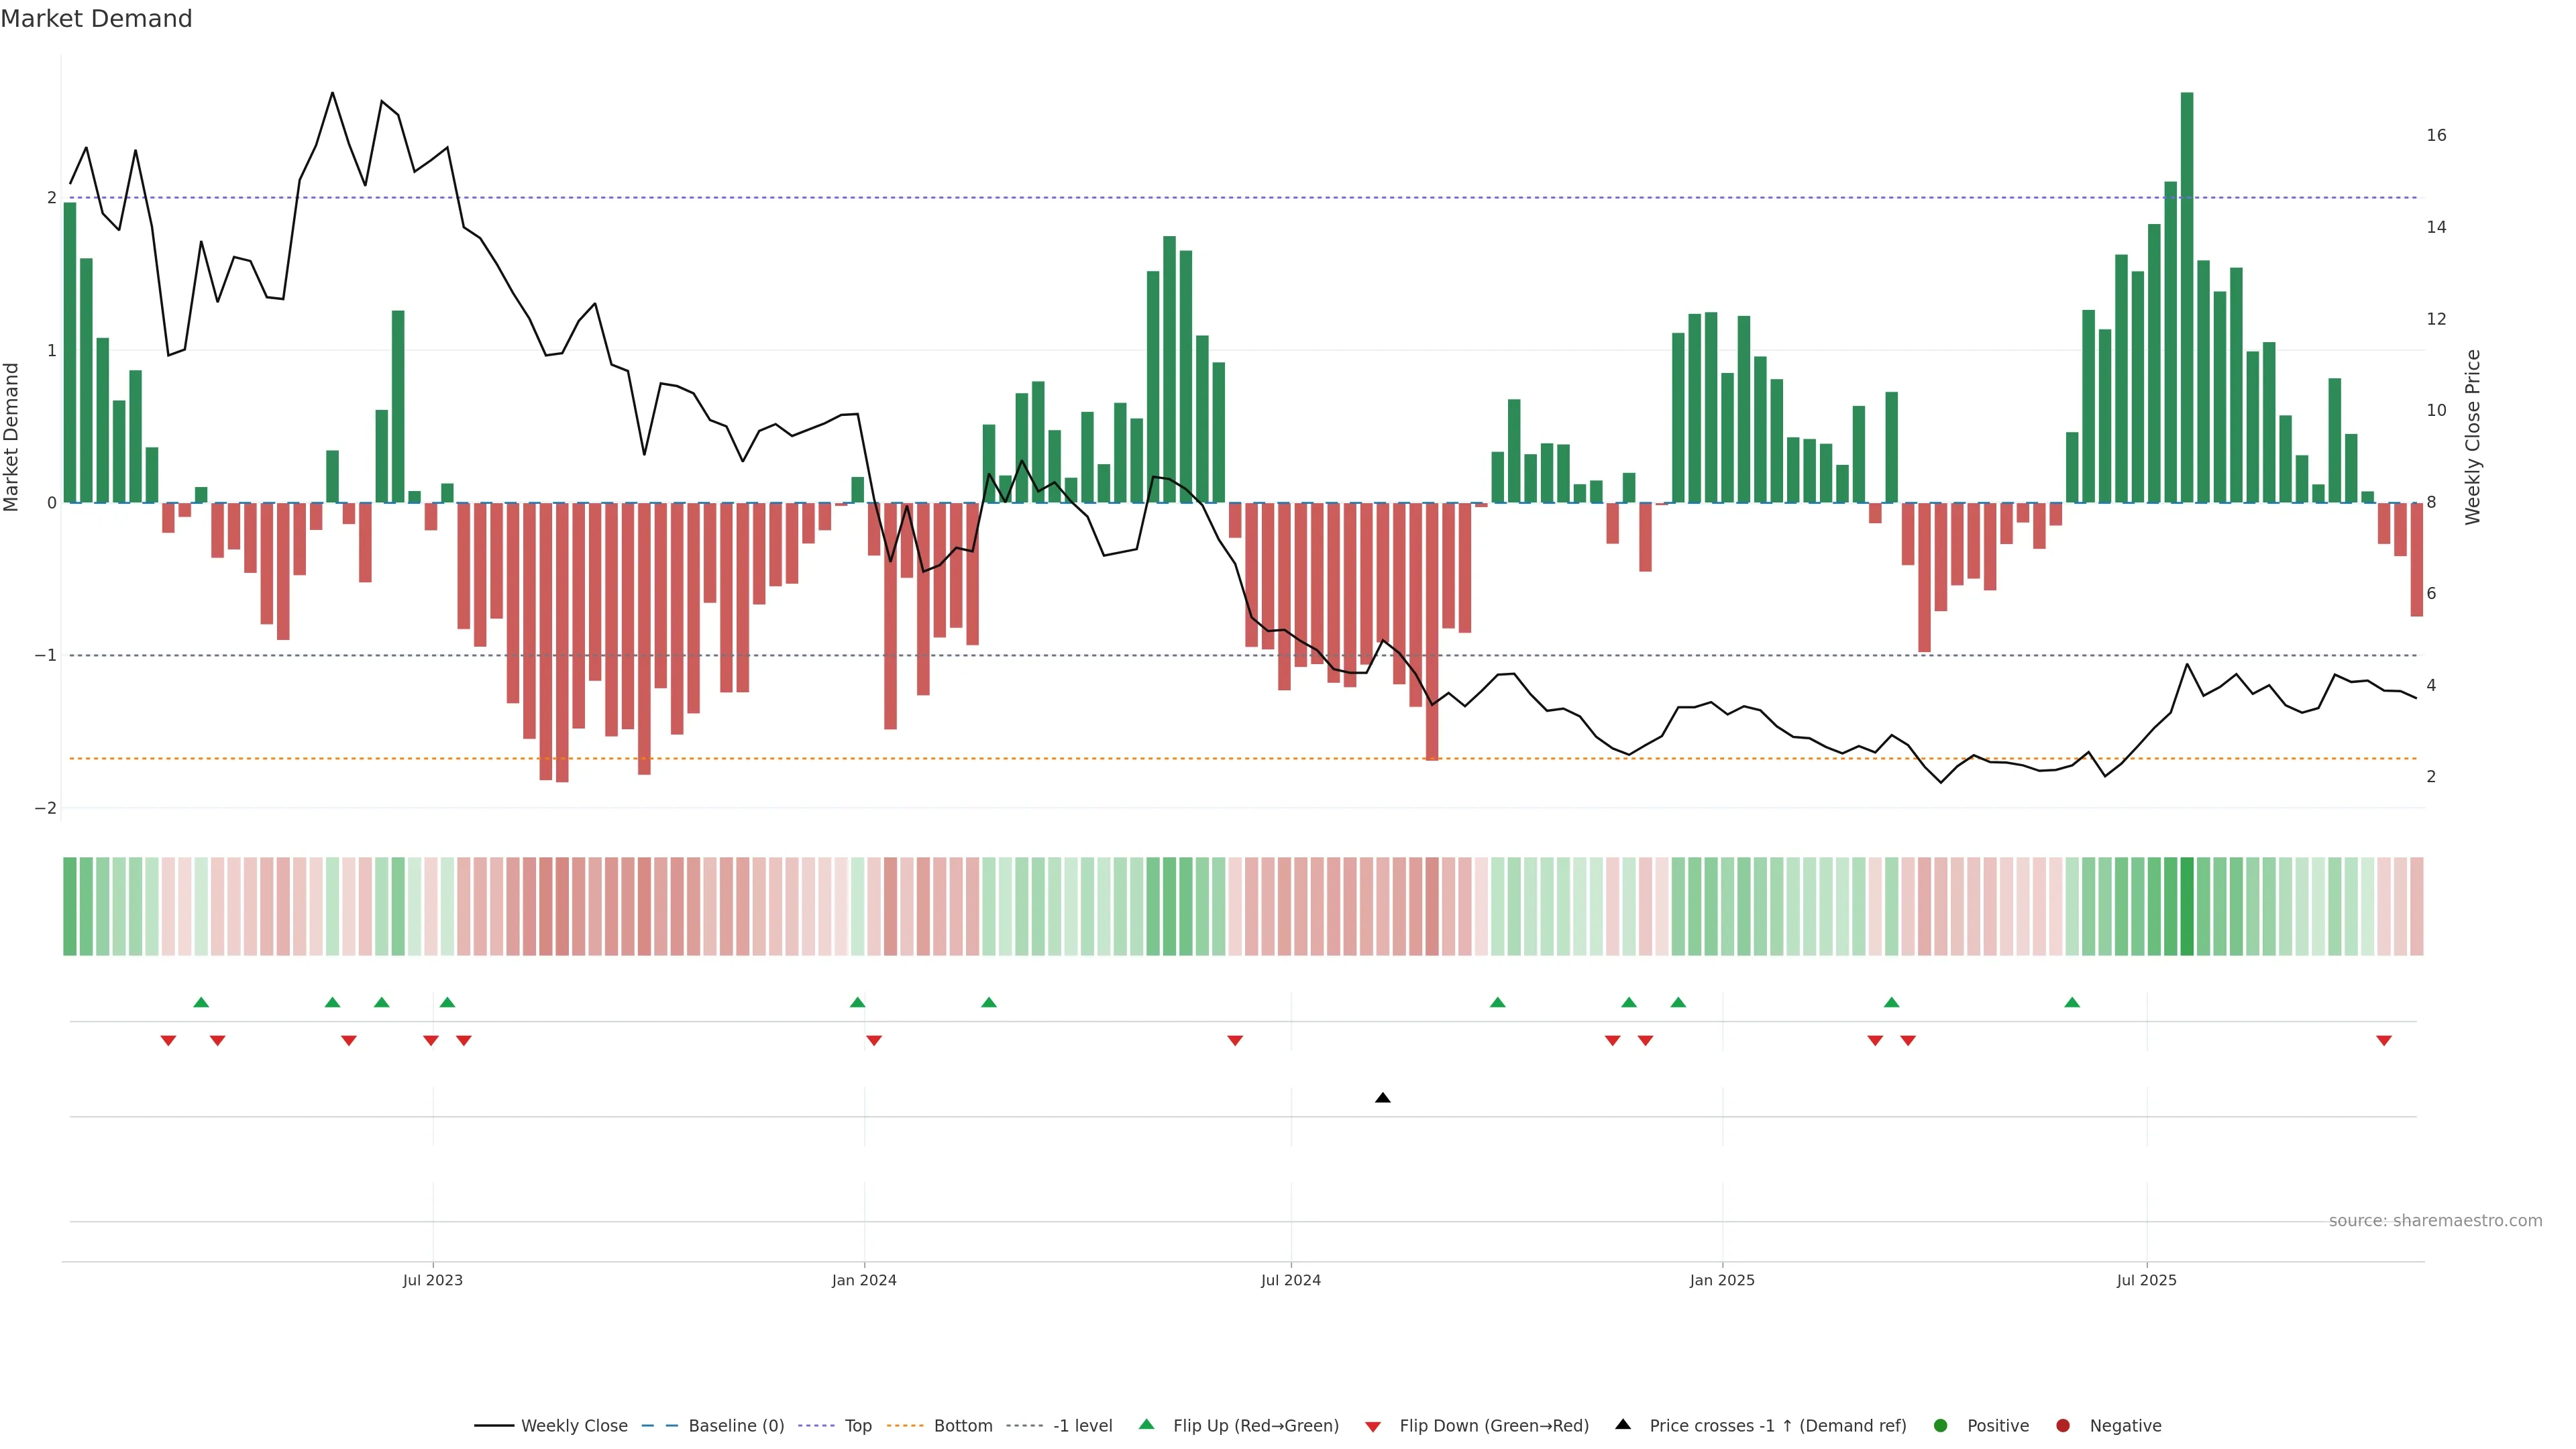Click the green Positive legend dot
This screenshot has height=1449, width=2576.
(x=1940, y=1426)
